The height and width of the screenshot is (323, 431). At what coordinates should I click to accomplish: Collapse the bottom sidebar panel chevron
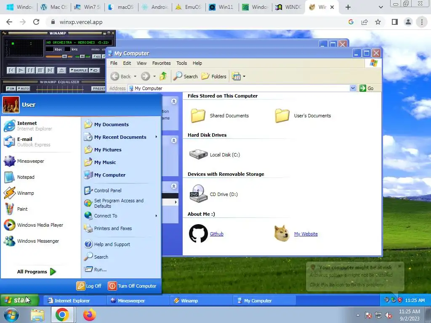(x=174, y=186)
